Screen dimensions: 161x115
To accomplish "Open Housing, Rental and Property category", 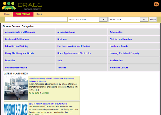I will coord(124,53).
